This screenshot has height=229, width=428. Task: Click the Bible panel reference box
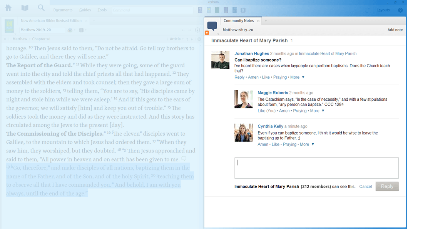42,30
